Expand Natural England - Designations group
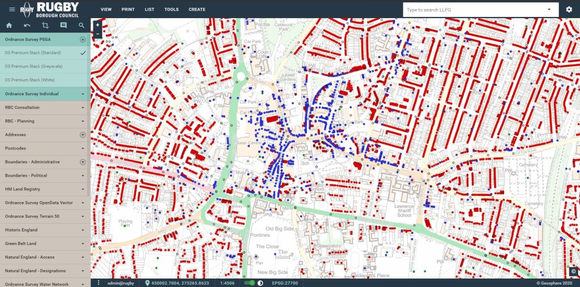Screen dimensions: 580x287 coord(83,271)
